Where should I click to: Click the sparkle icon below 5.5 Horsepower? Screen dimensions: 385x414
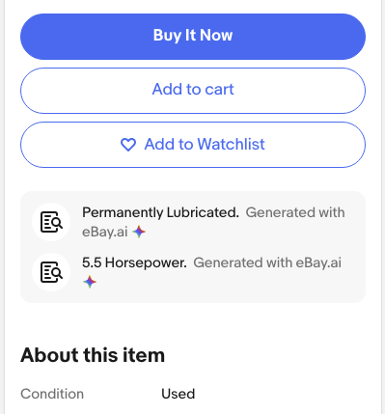pos(90,282)
